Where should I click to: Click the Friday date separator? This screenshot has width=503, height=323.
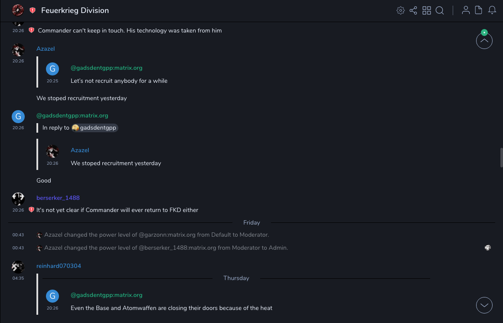coord(251,222)
